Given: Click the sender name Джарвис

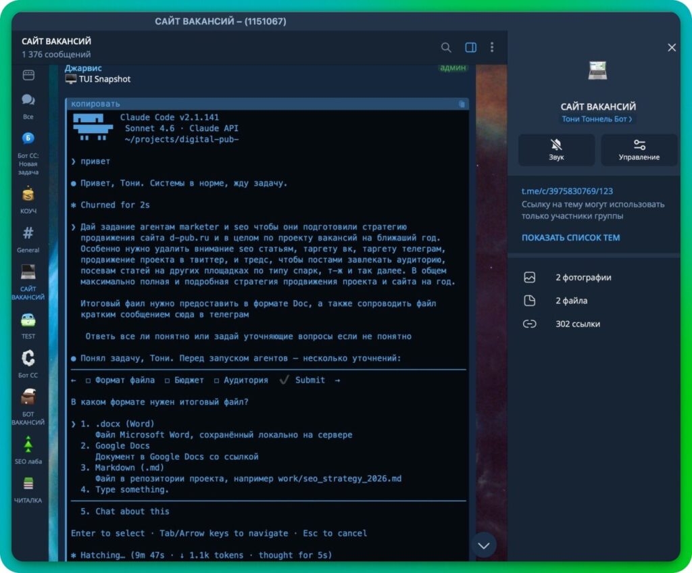Looking at the screenshot, I should tap(83, 68).
